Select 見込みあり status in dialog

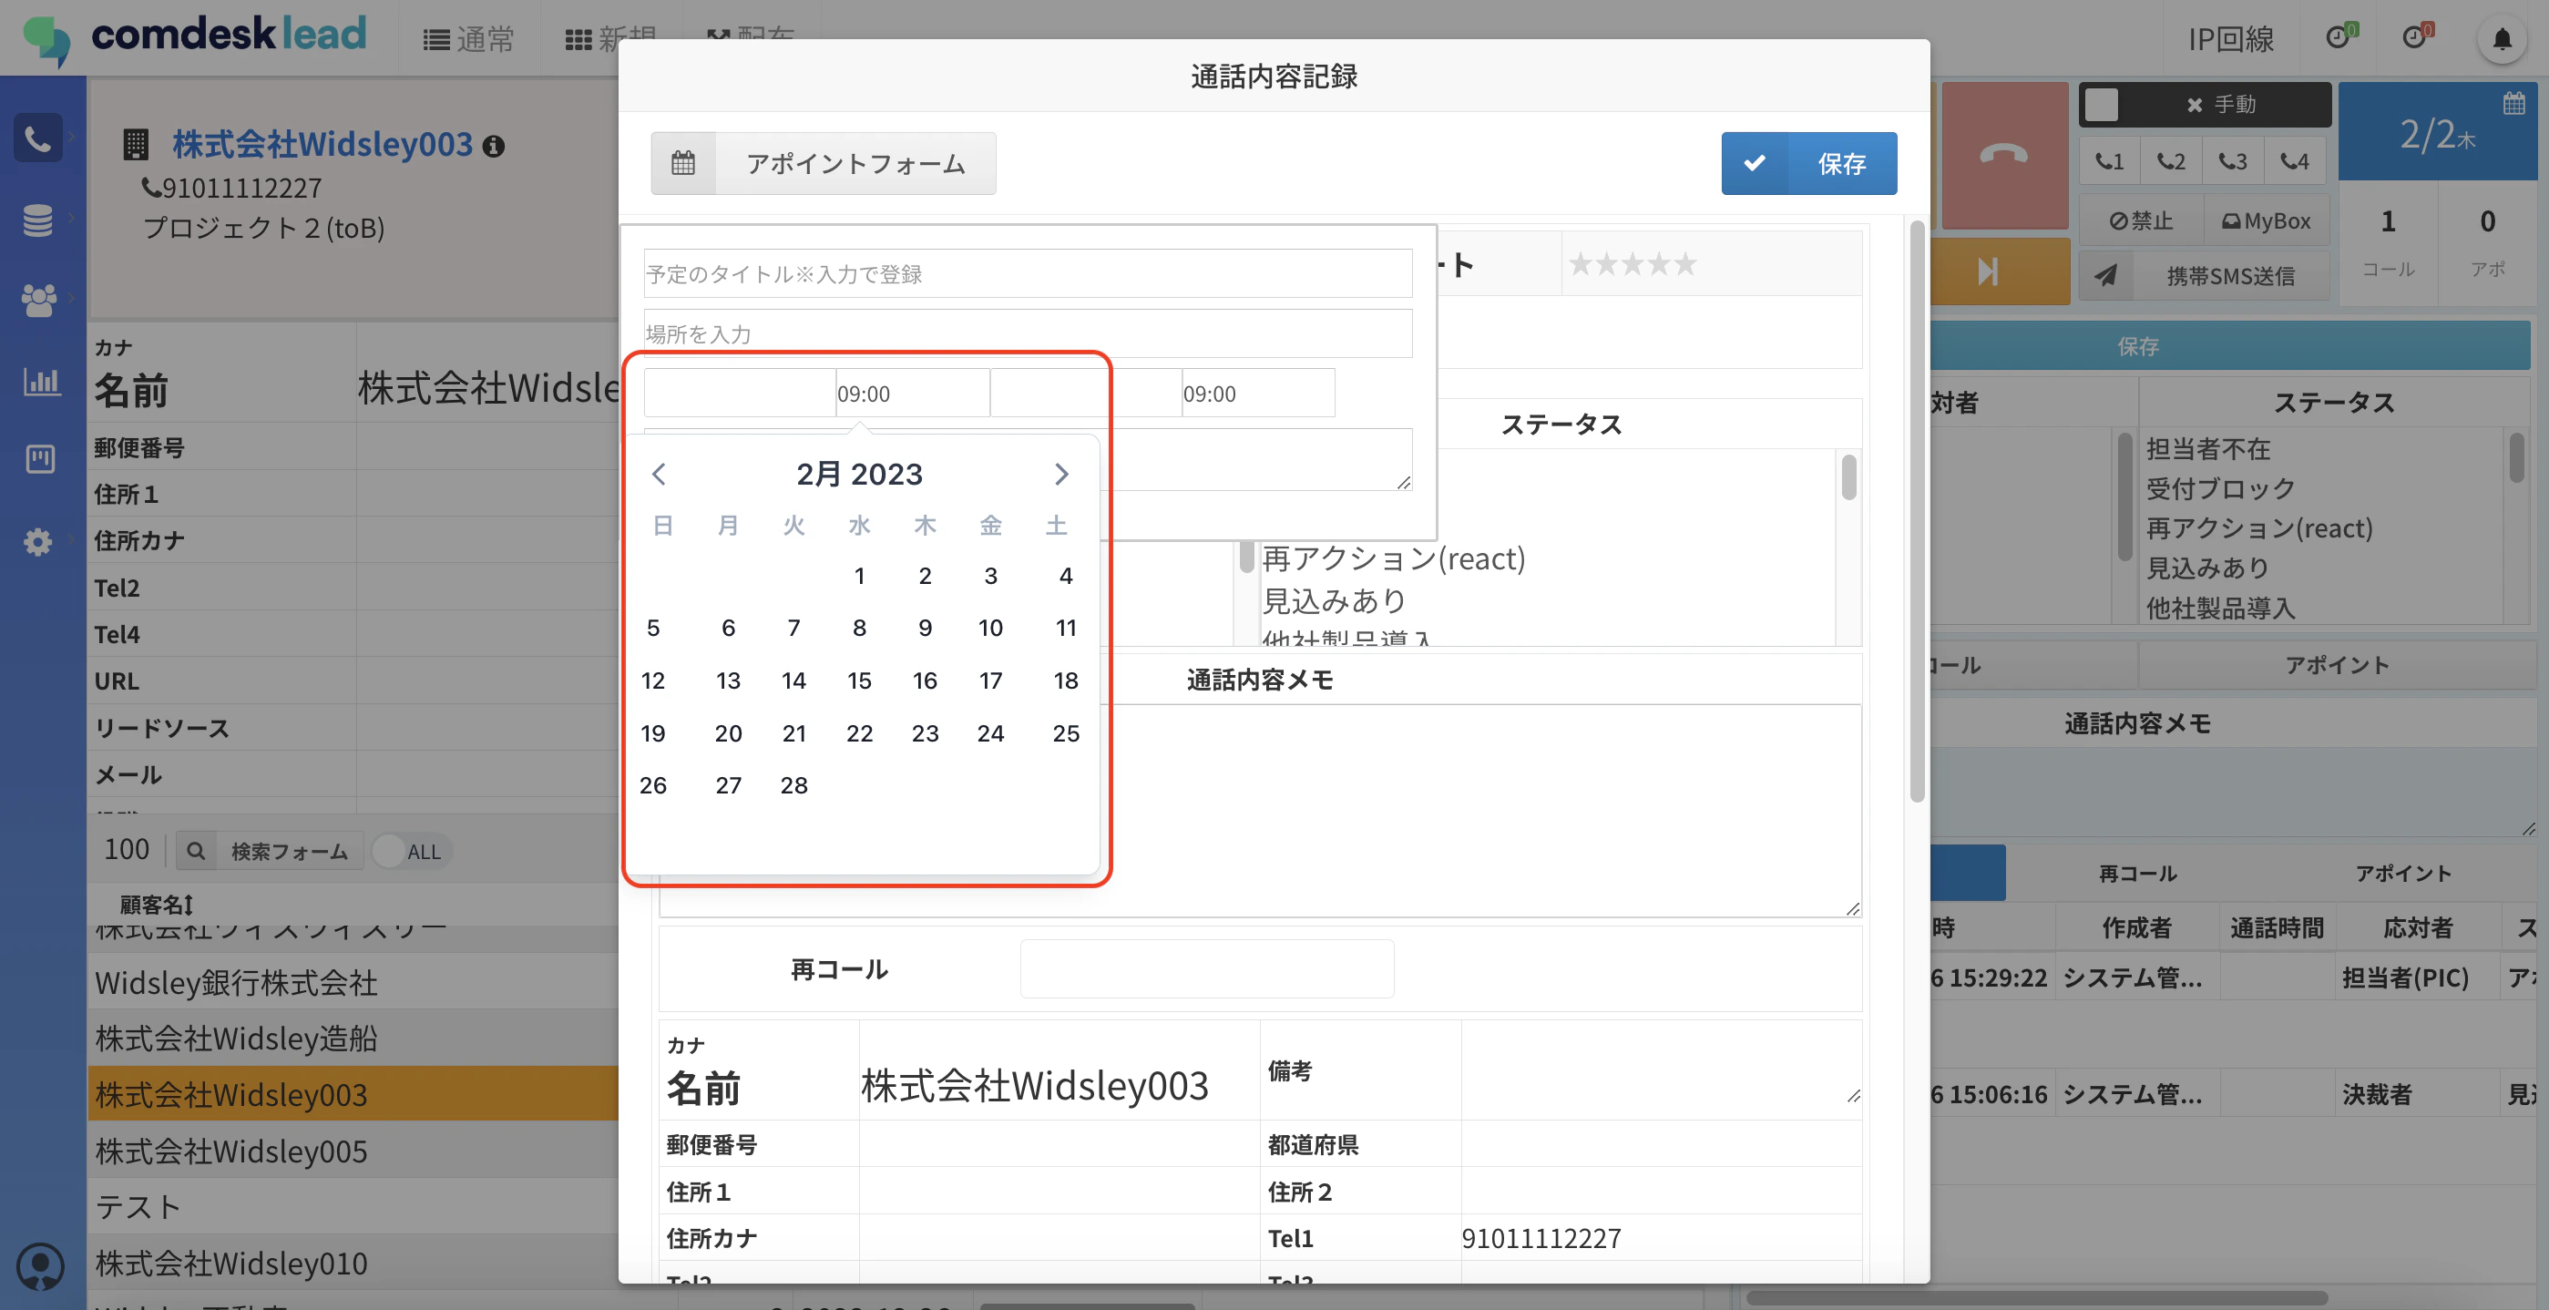(x=1334, y=600)
